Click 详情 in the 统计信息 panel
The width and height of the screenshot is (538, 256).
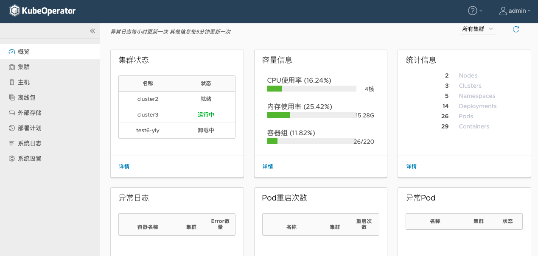(x=411, y=166)
